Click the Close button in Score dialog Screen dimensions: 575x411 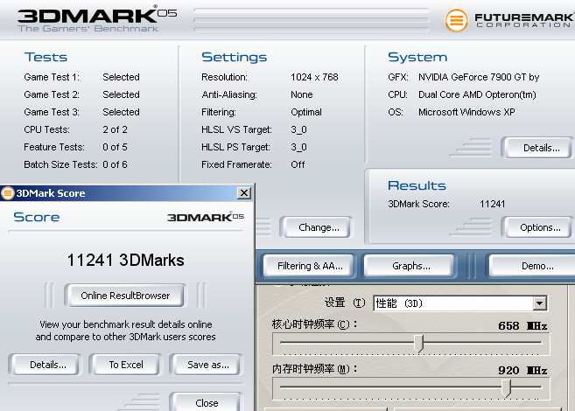coord(207,402)
